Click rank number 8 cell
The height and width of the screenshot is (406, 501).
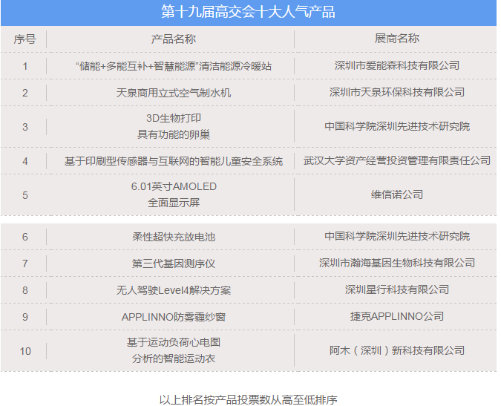25,290
